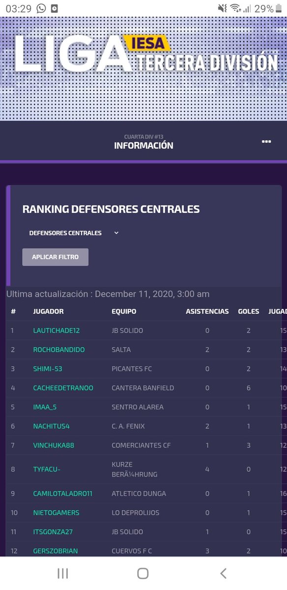This screenshot has width=287, height=590.
Task: Sort by the # rank column header
Action: [13, 311]
